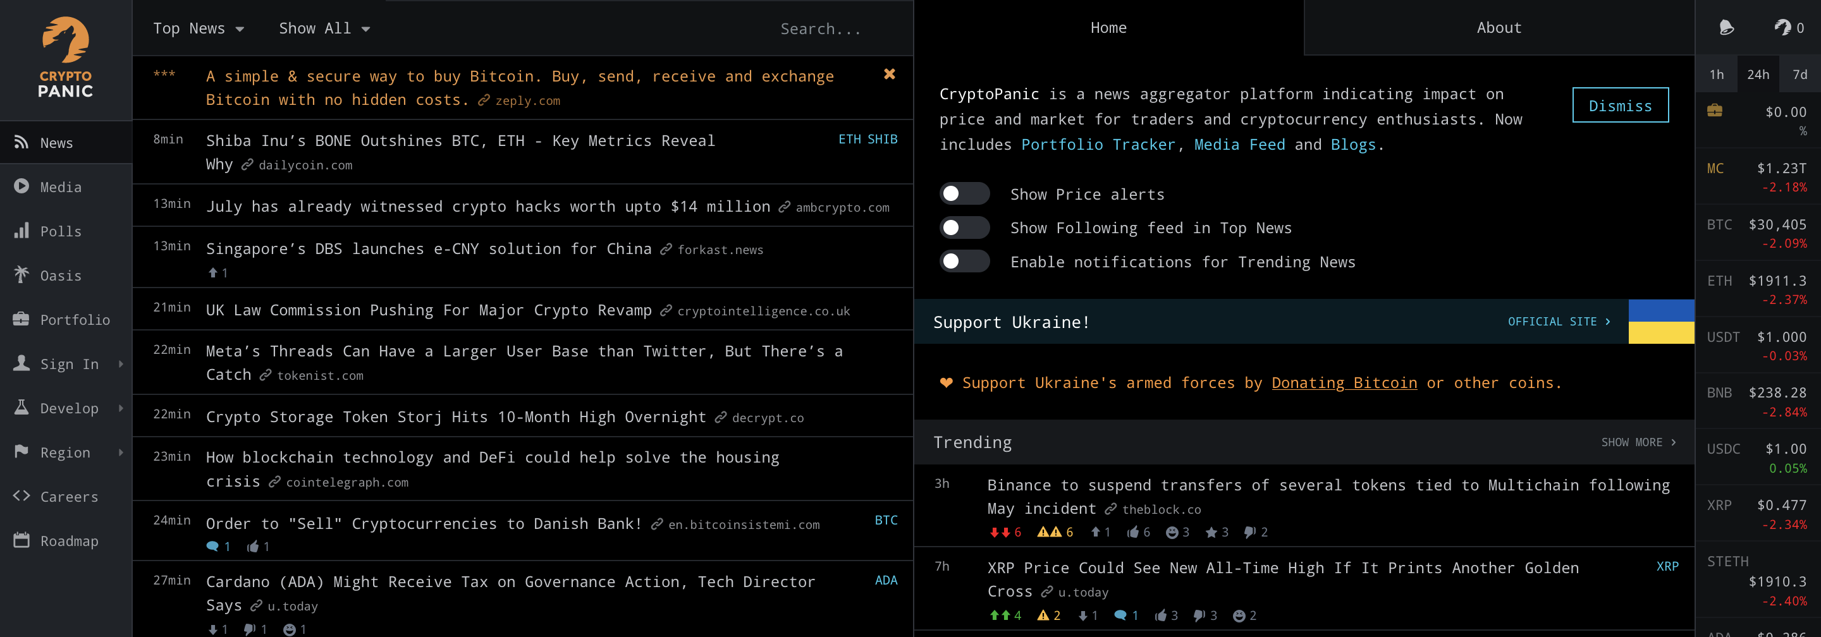Screen dimensions: 1821x637
Task: Click the ETH tag on Shiba Inu story
Action: click(x=850, y=139)
